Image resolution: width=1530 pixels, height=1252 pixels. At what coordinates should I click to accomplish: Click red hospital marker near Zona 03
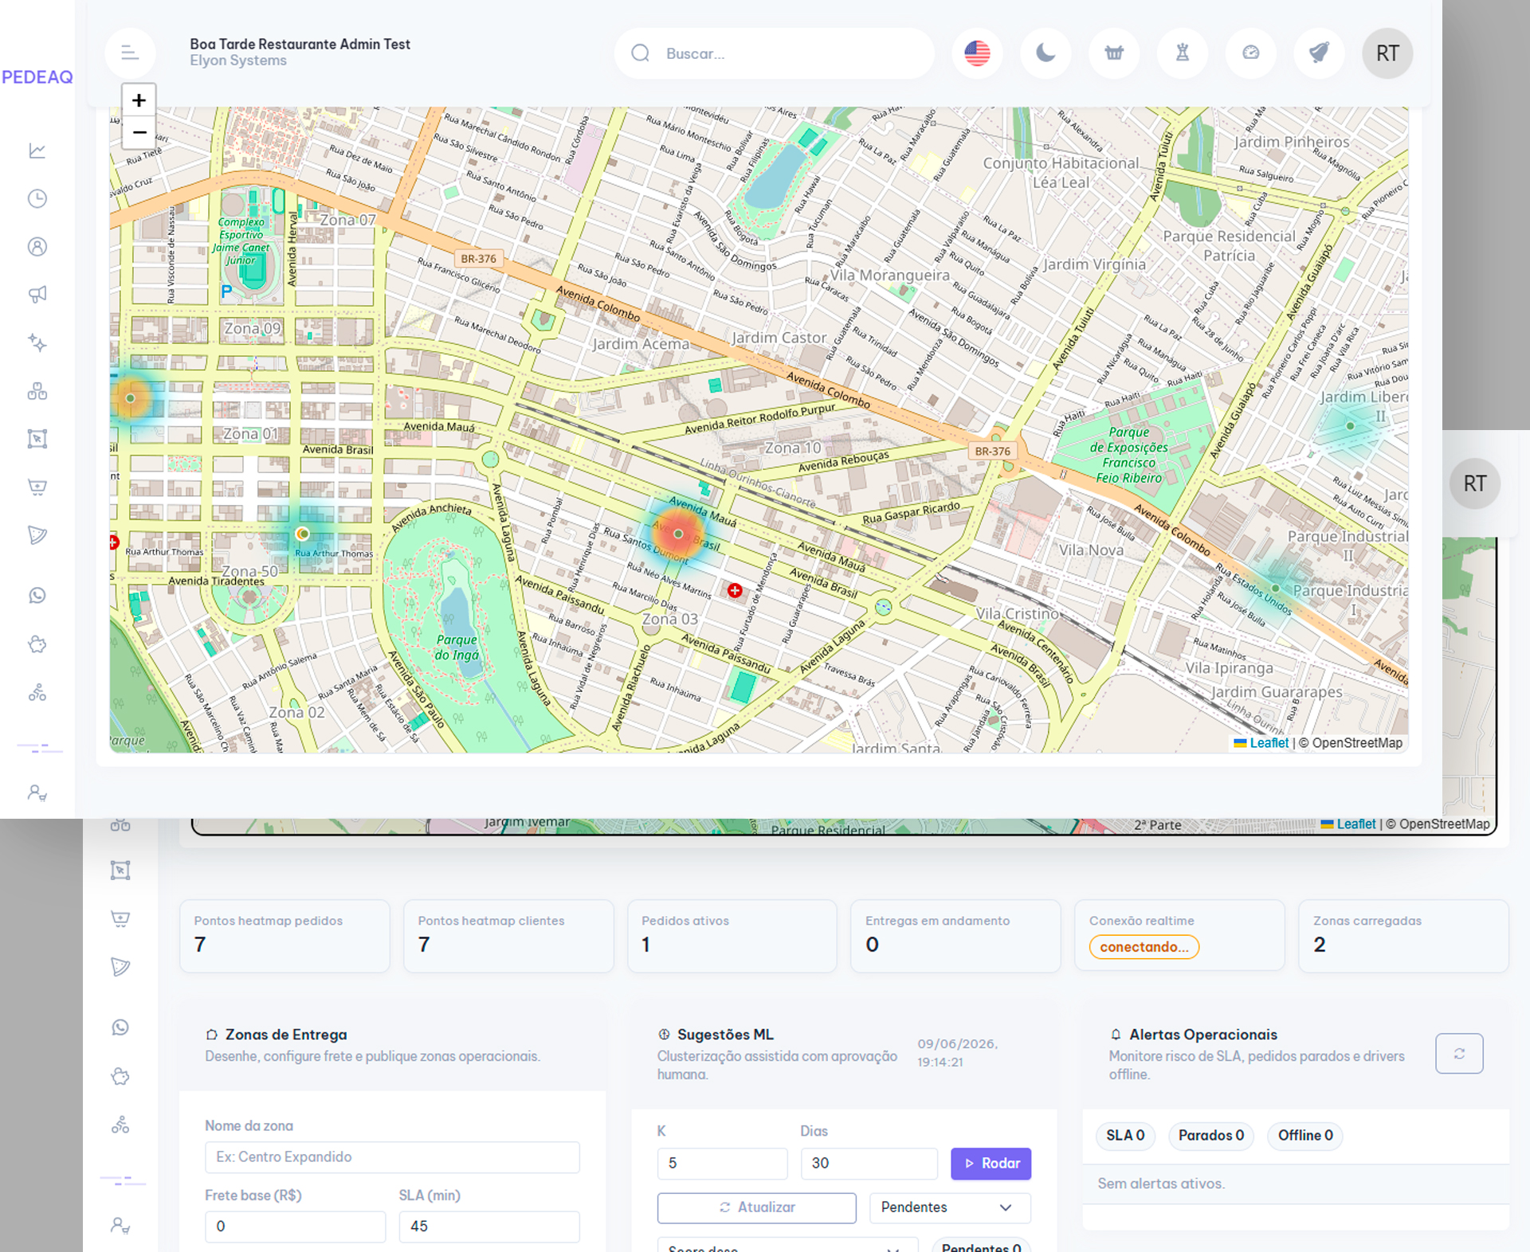(x=735, y=590)
